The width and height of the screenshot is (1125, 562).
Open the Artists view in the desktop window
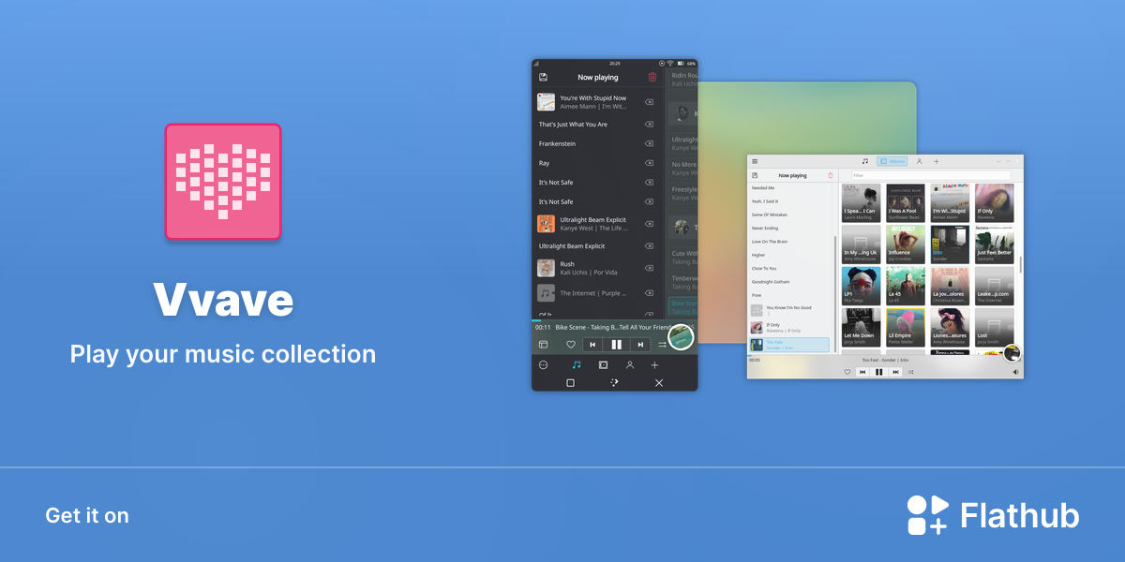tap(919, 161)
